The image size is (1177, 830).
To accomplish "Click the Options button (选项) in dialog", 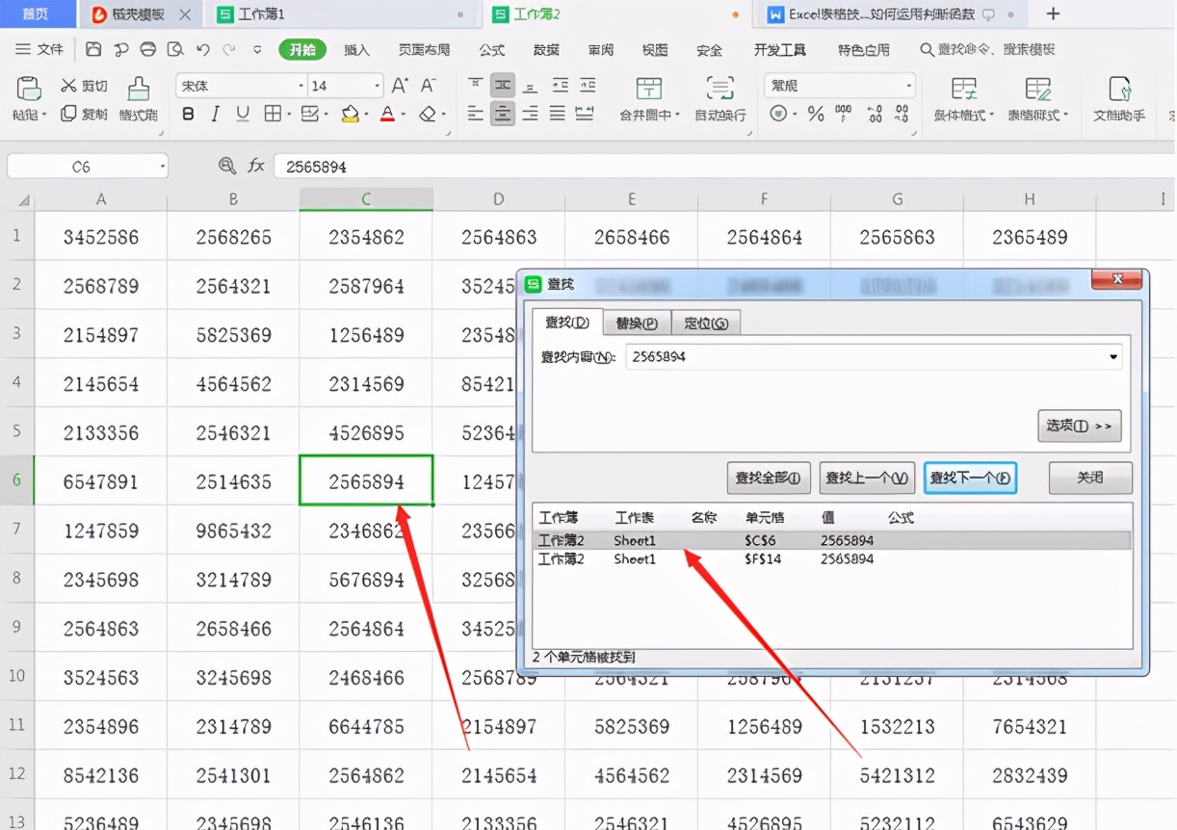I will (x=1079, y=426).
